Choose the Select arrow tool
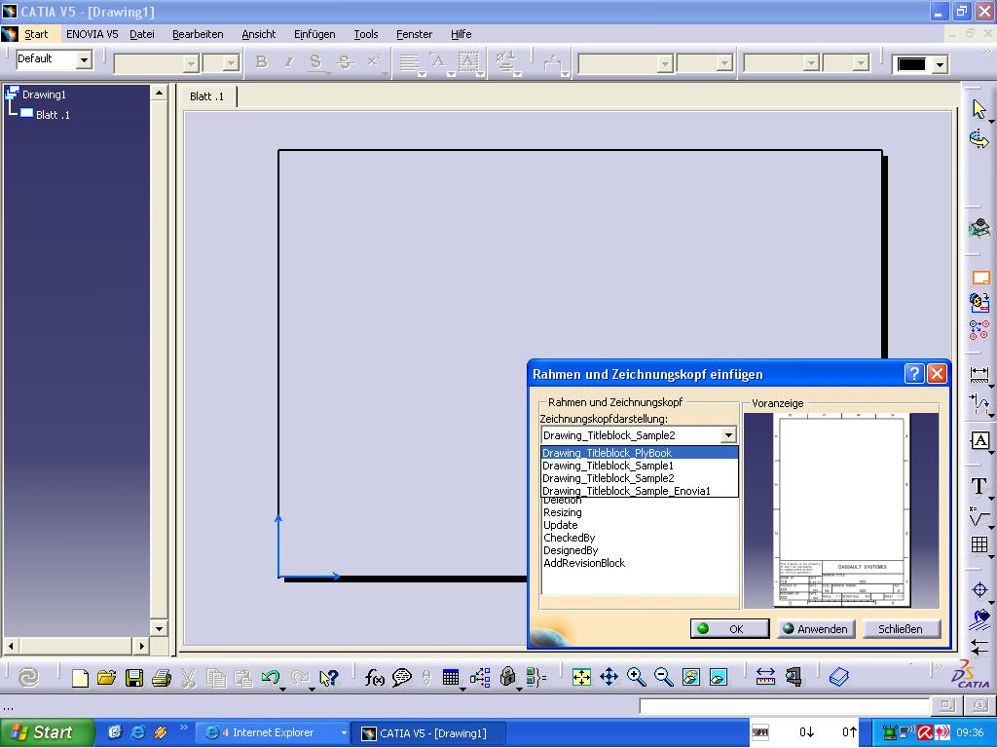 point(979,109)
